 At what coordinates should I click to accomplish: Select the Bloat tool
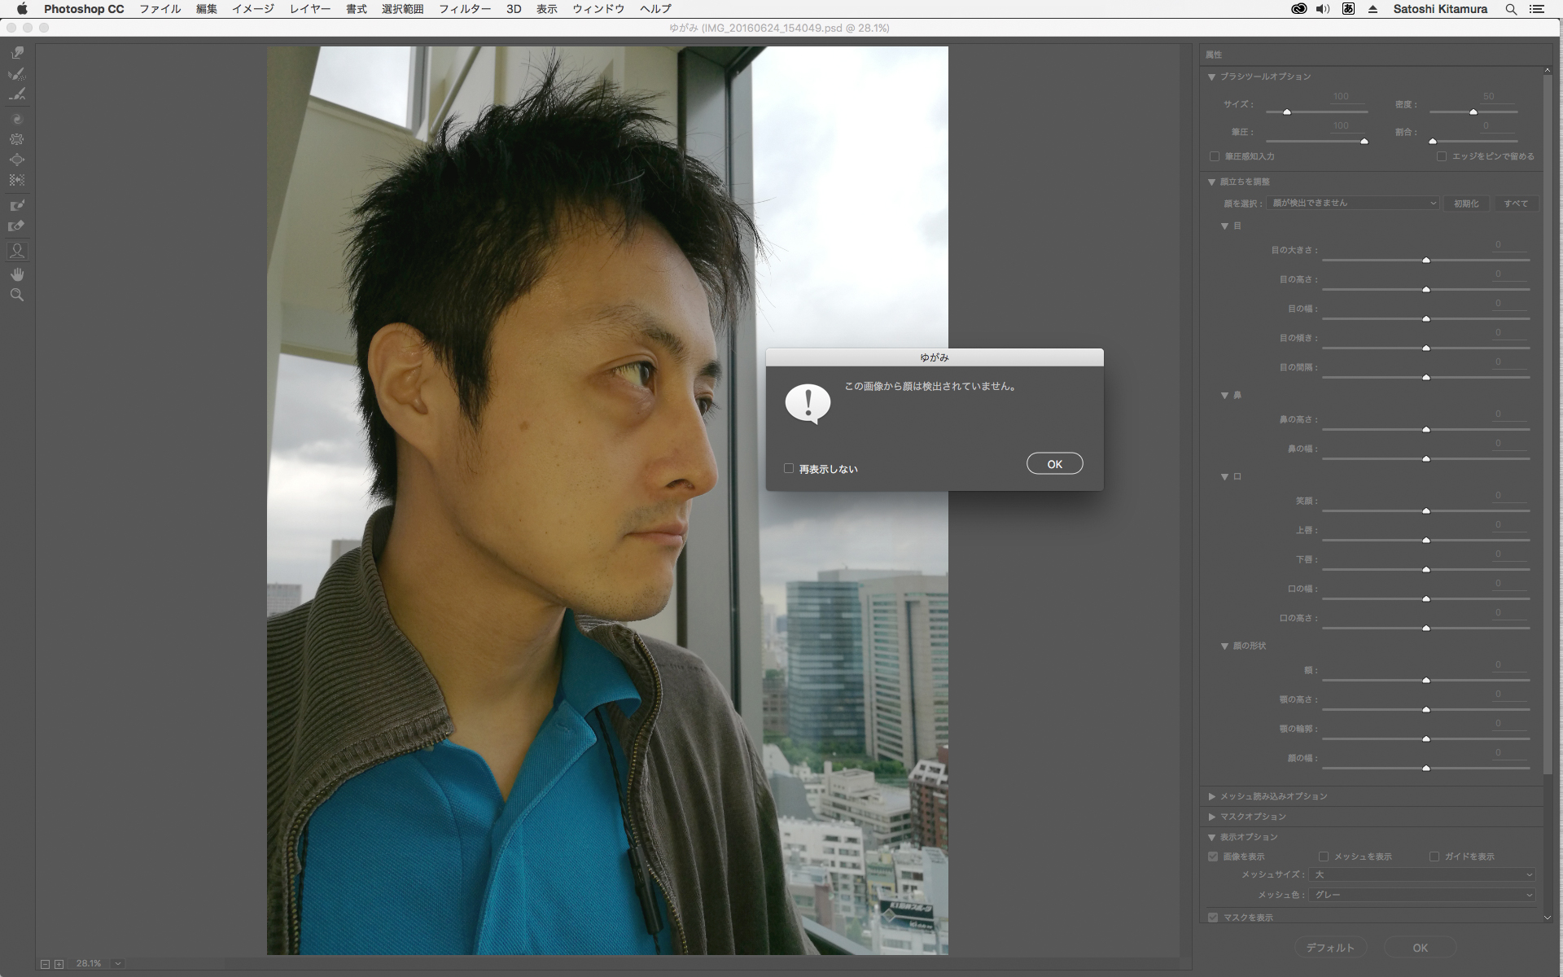coord(17,160)
